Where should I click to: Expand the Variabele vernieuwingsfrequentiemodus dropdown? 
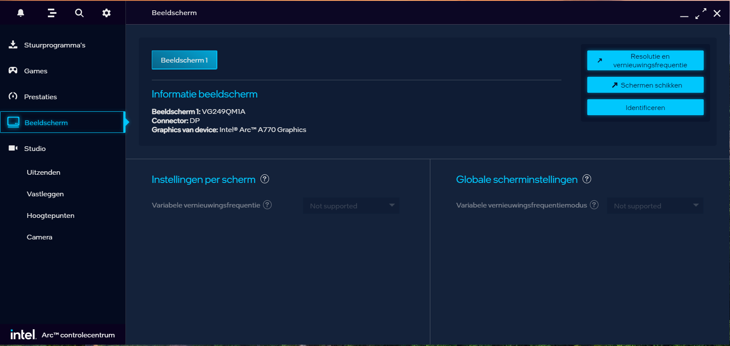tap(655, 206)
